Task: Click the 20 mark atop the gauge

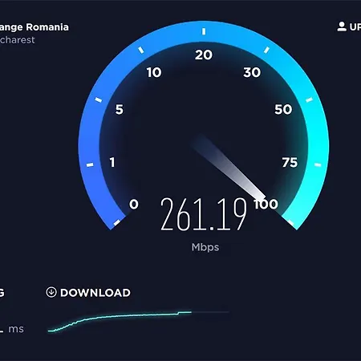Action: (x=204, y=55)
